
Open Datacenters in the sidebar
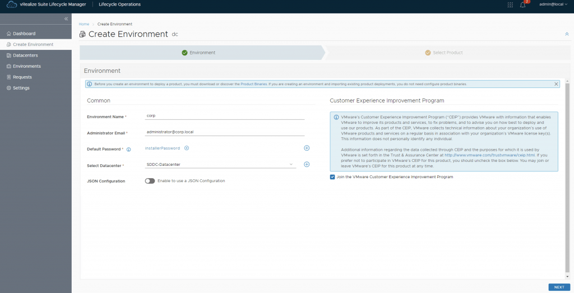pos(25,55)
